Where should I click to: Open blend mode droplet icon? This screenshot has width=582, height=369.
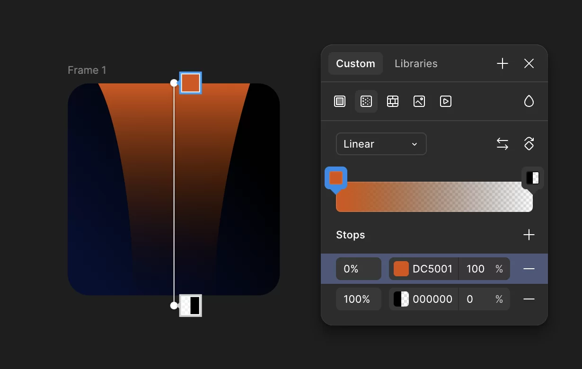[x=529, y=101]
